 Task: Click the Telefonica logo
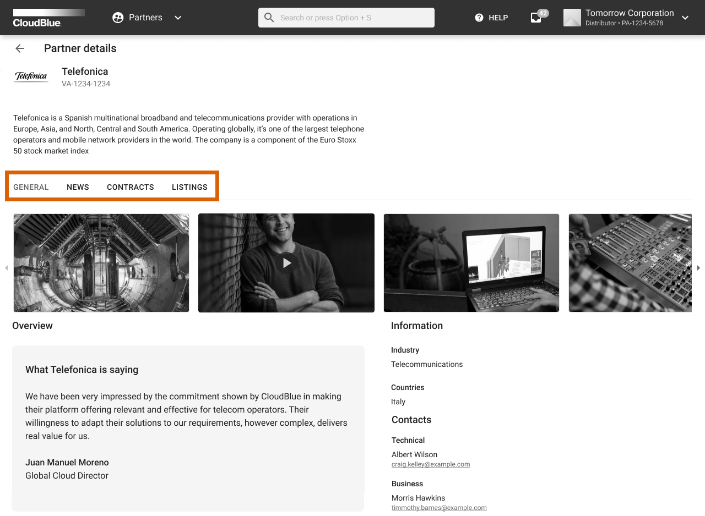(31, 76)
